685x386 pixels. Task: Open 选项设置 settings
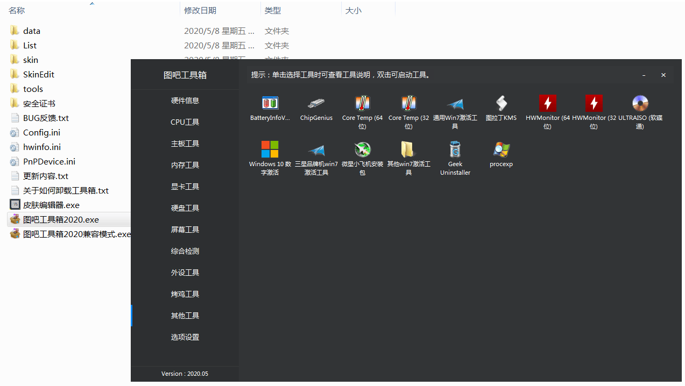click(185, 337)
